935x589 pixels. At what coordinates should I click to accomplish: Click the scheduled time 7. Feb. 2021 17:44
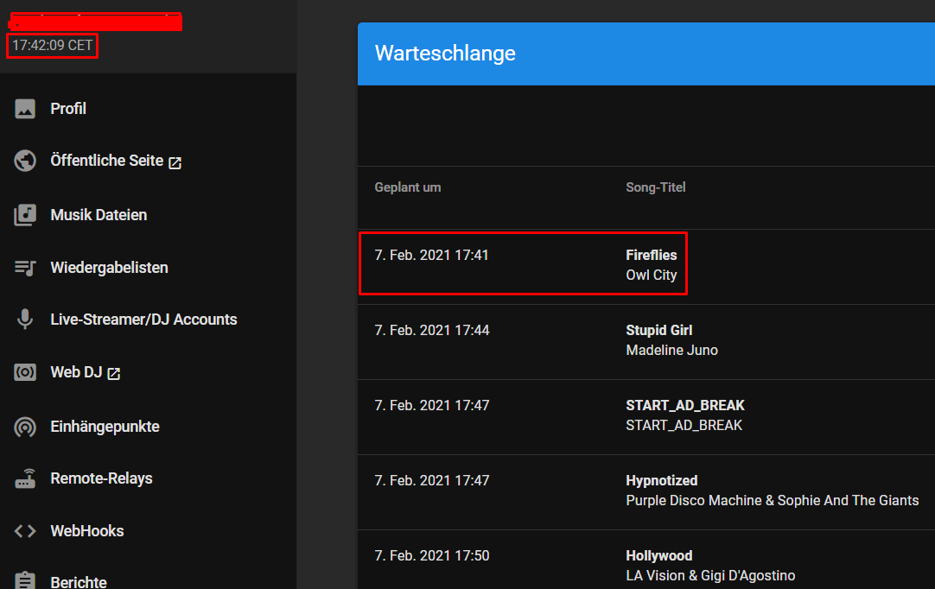432,330
